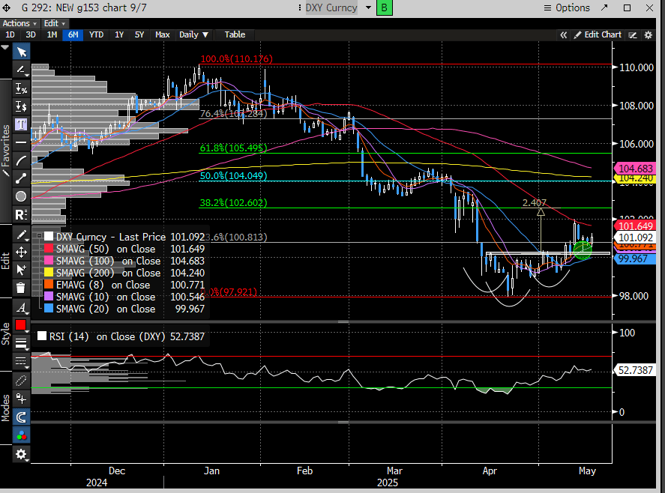Switch range to Max
This screenshot has height=493, width=665.
(x=163, y=34)
